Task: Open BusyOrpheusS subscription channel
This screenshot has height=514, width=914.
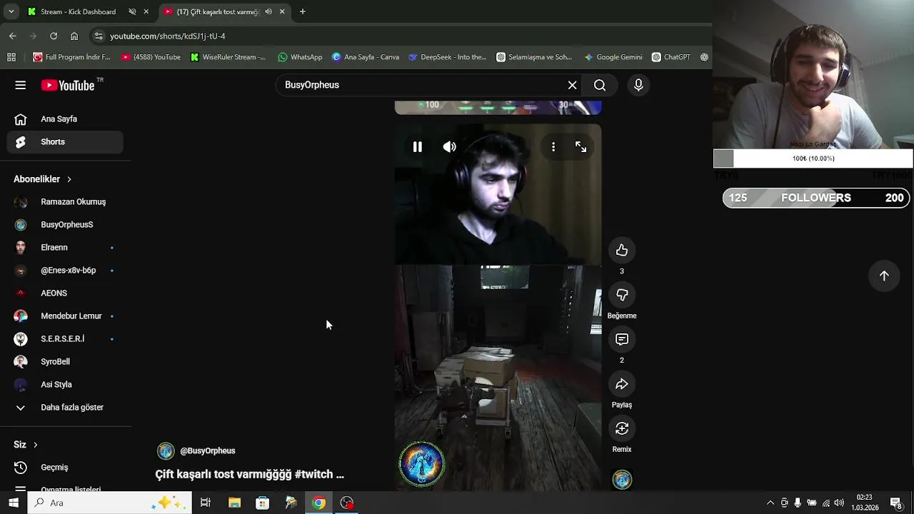Action: [x=66, y=225]
